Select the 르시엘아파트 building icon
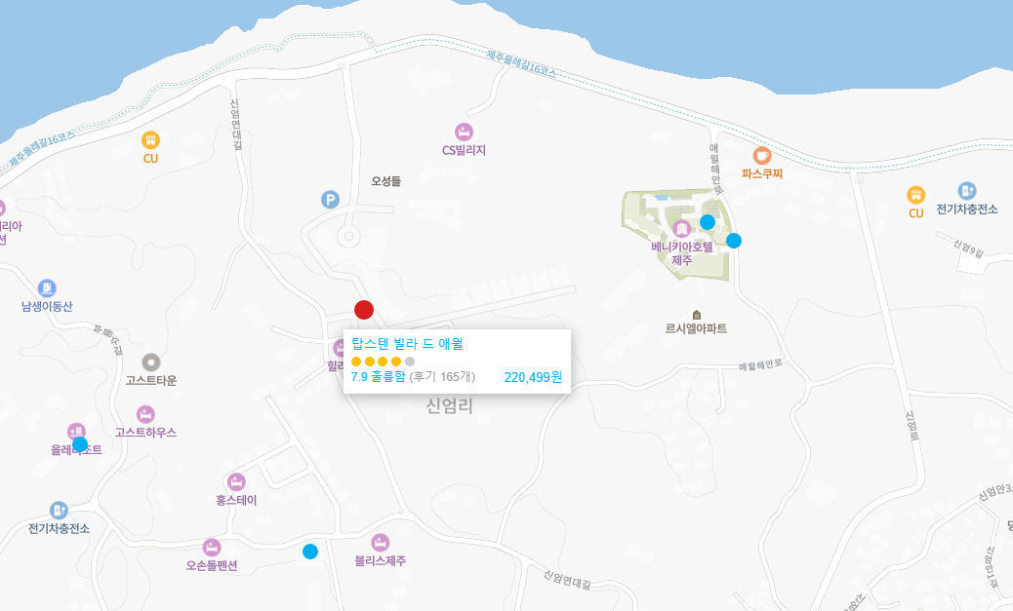Screen dimensions: 1013x611 [697, 315]
